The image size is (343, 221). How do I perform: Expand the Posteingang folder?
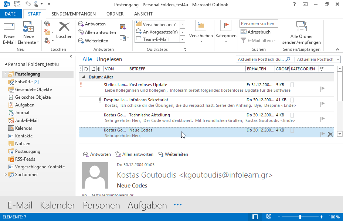[x=6, y=74]
